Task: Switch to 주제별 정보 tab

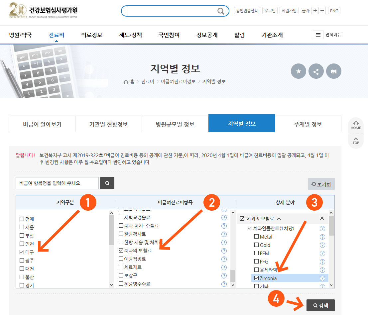Action: pos(308,124)
